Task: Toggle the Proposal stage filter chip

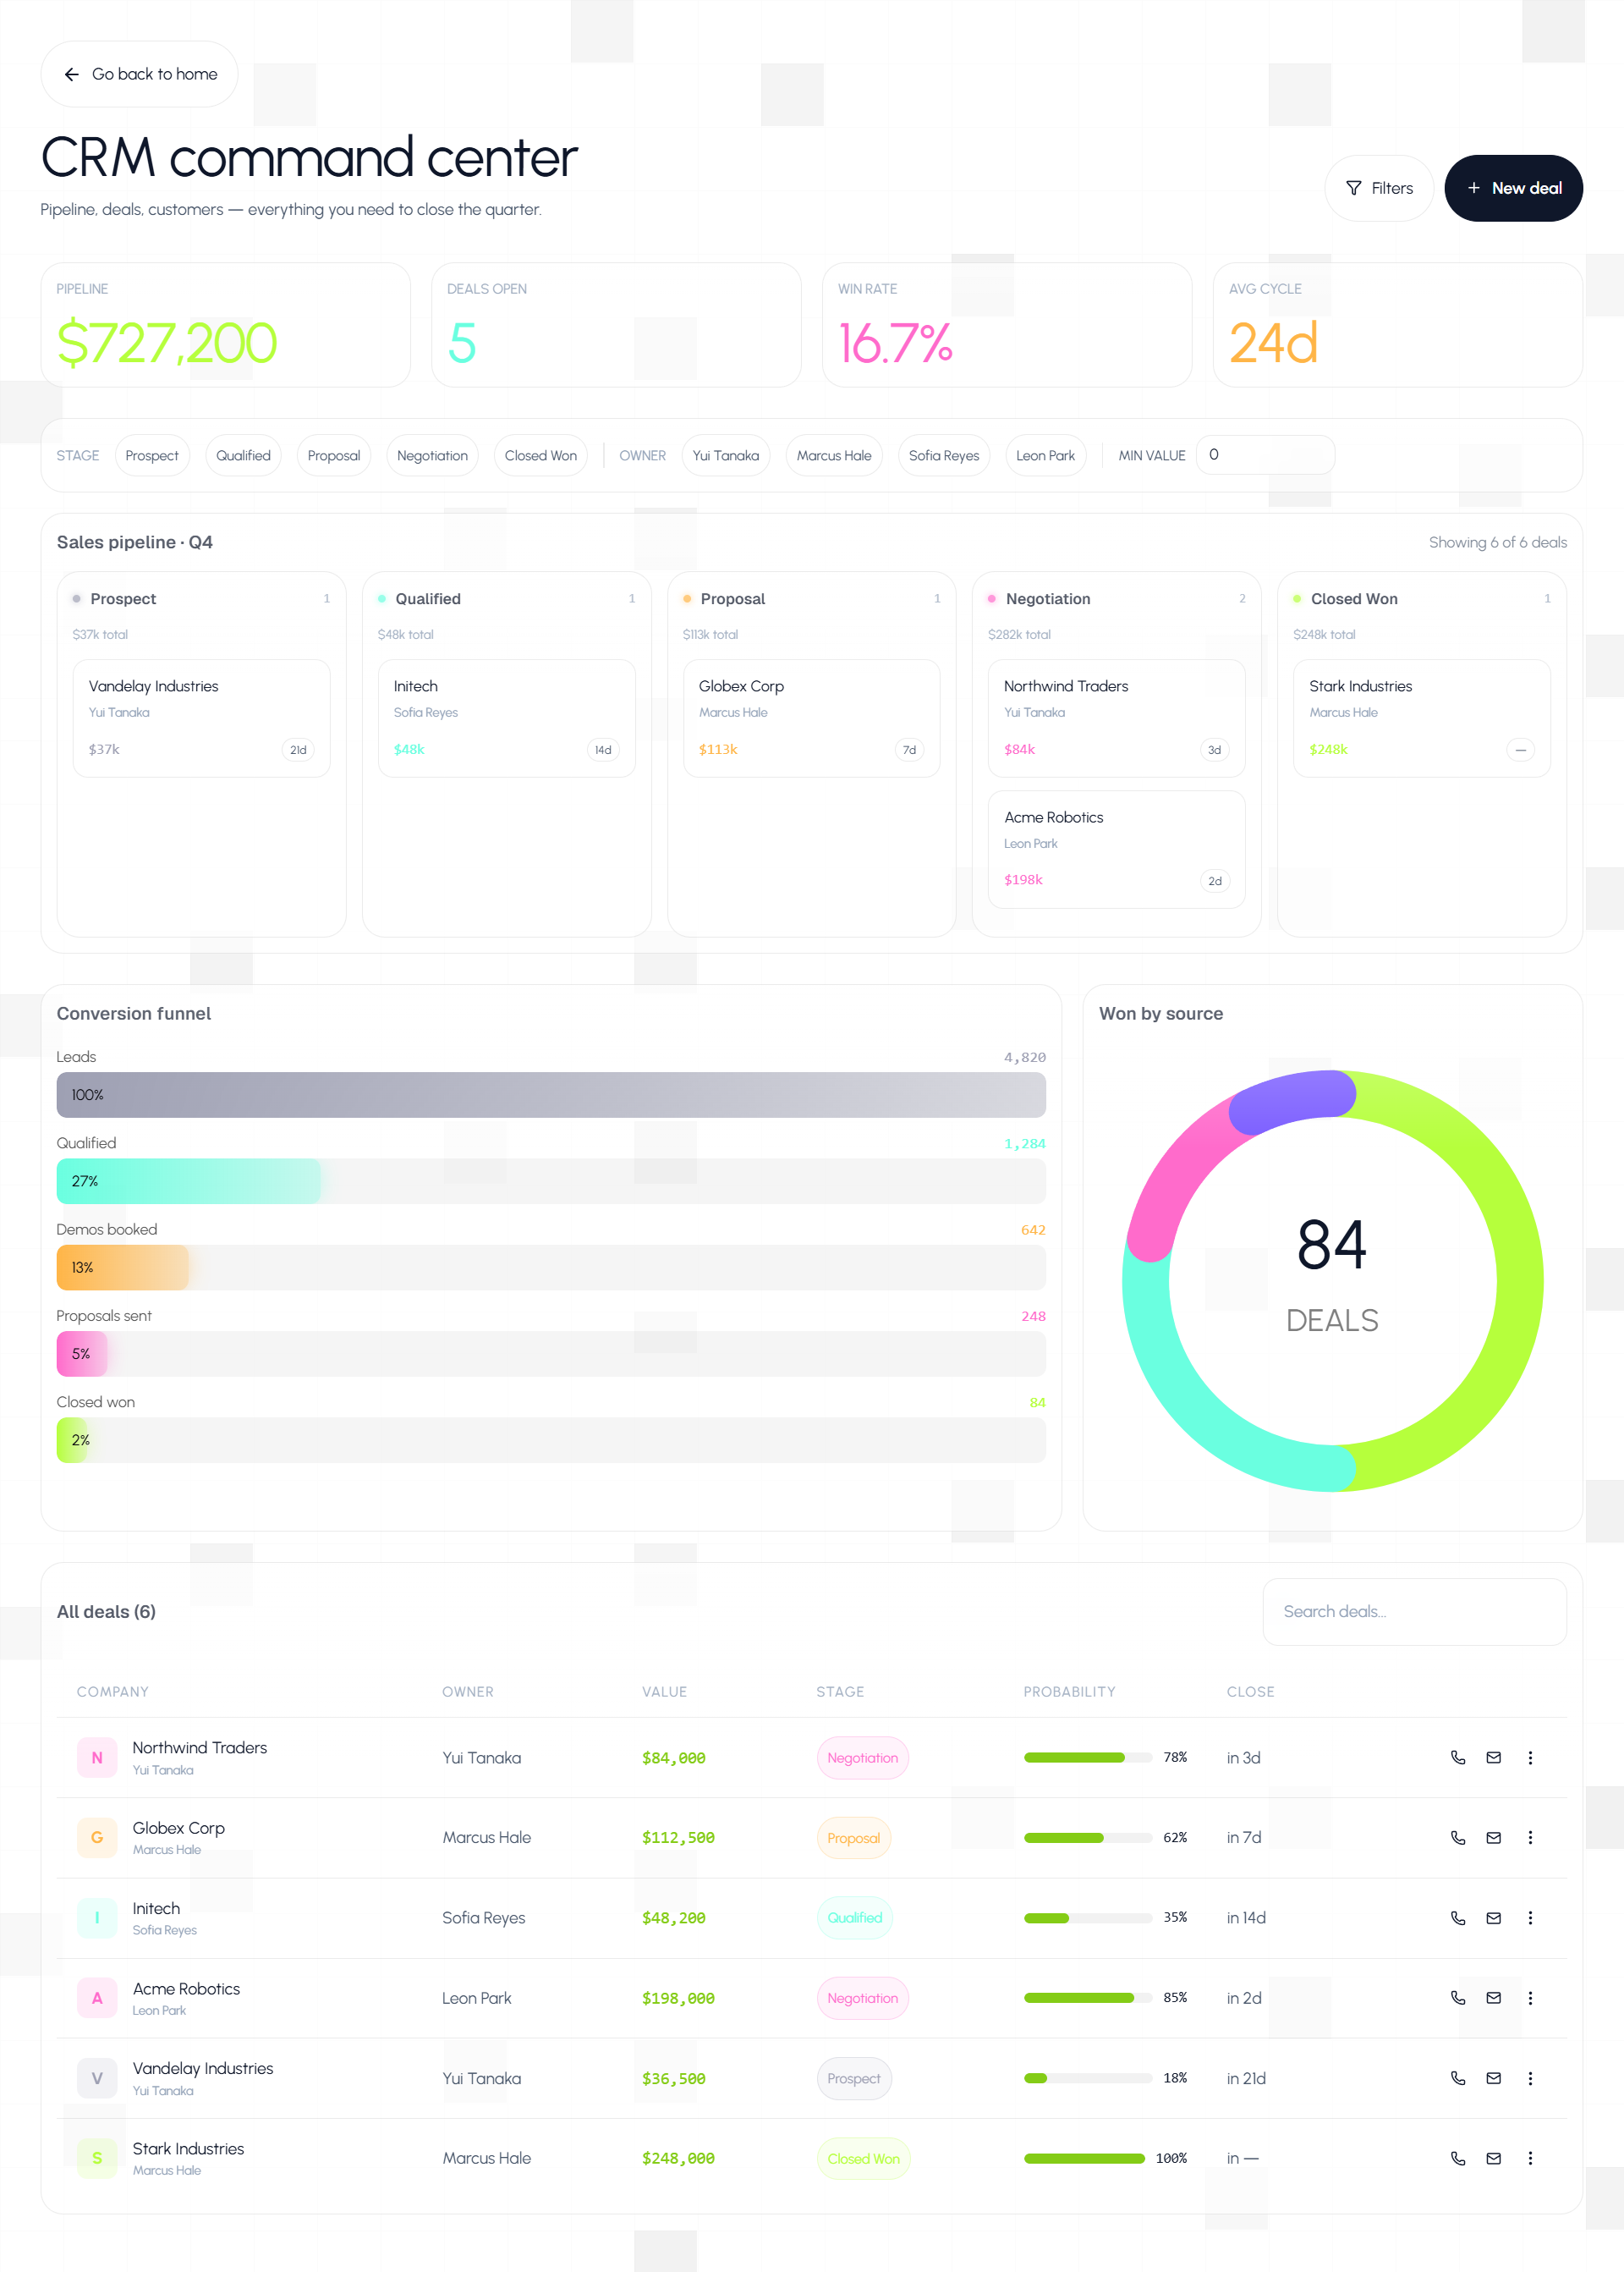Action: click(x=334, y=455)
